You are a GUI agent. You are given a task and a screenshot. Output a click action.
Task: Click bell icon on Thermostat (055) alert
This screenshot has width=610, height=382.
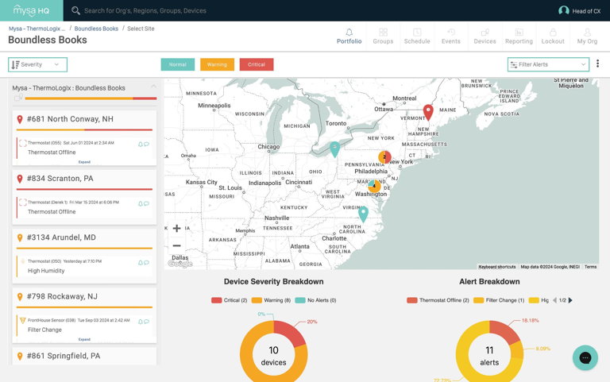tap(141, 145)
